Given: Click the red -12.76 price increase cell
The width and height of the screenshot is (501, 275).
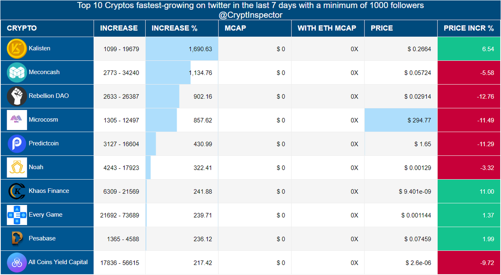Looking at the screenshot, I should pyautogui.click(x=469, y=96).
